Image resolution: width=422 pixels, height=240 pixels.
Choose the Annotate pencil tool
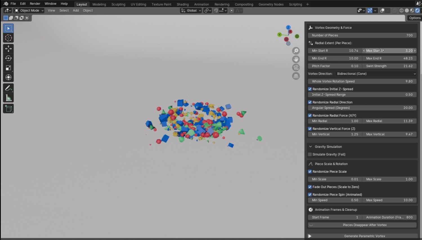(8, 88)
